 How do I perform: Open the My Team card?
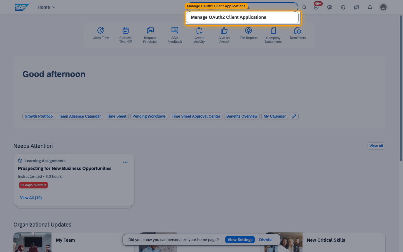[x=74, y=242]
